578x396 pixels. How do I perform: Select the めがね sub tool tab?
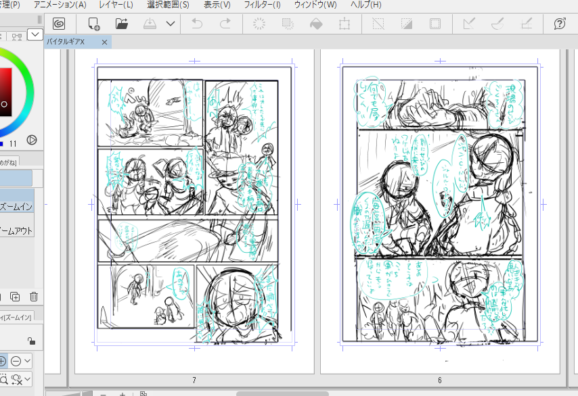(x=9, y=162)
